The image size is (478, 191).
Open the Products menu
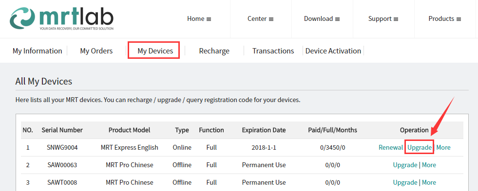point(445,19)
